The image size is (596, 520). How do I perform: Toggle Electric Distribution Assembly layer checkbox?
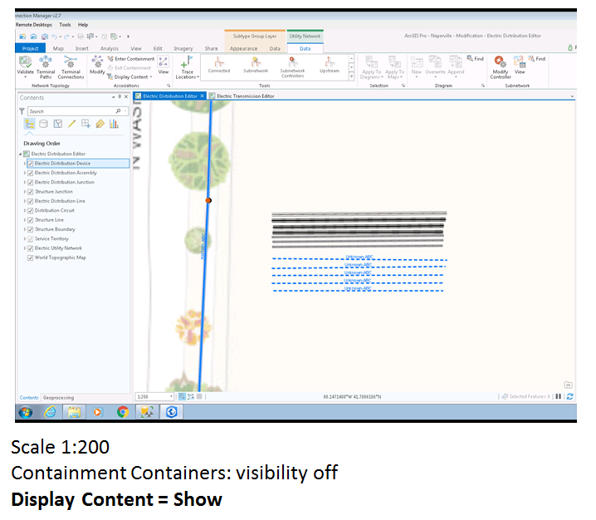[x=31, y=173]
